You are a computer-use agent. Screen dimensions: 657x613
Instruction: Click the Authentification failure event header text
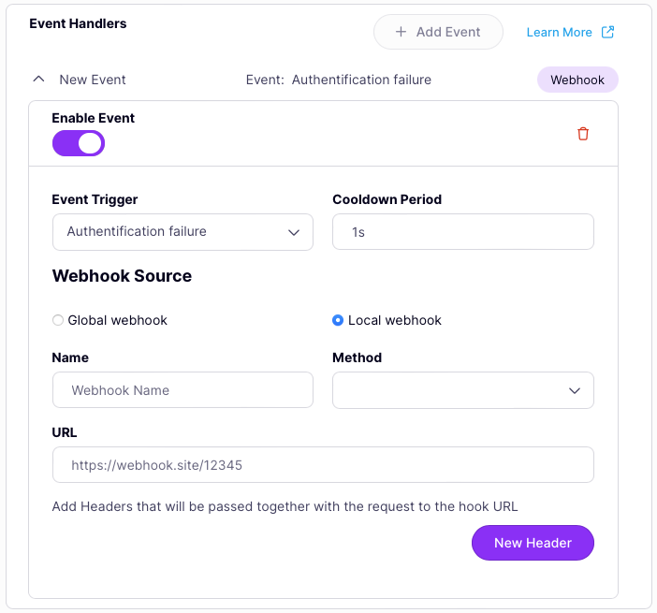(x=361, y=80)
